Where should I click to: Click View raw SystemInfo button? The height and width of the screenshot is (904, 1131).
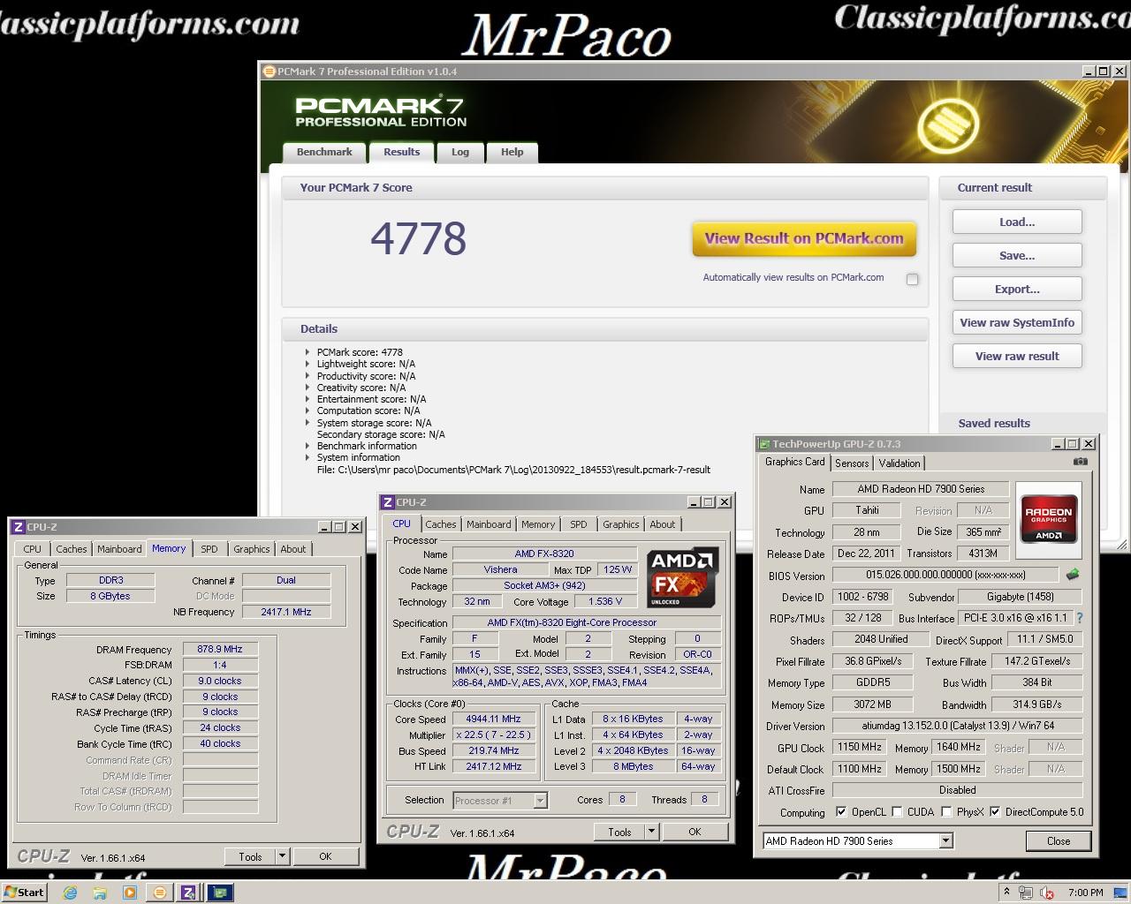tap(1017, 322)
